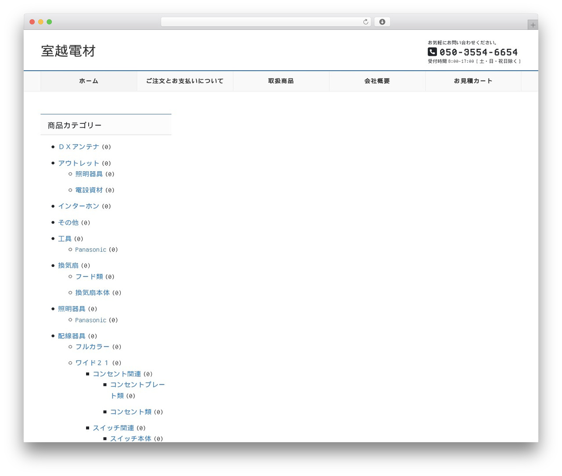Open the 照明器具 subcategory under アウトレット
This screenshot has height=476, width=562.
89,174
